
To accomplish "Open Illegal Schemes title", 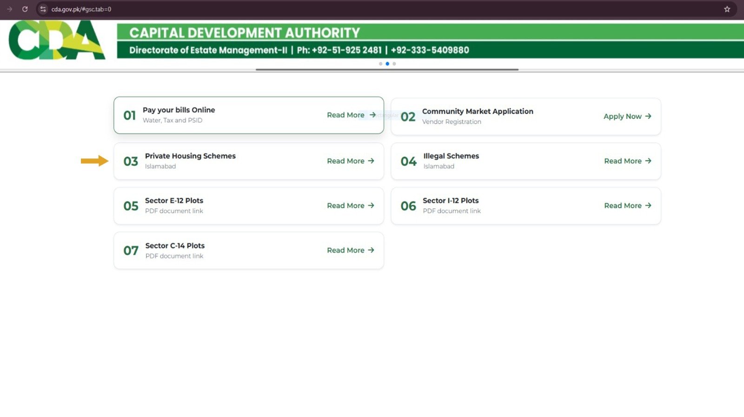I will [x=451, y=156].
